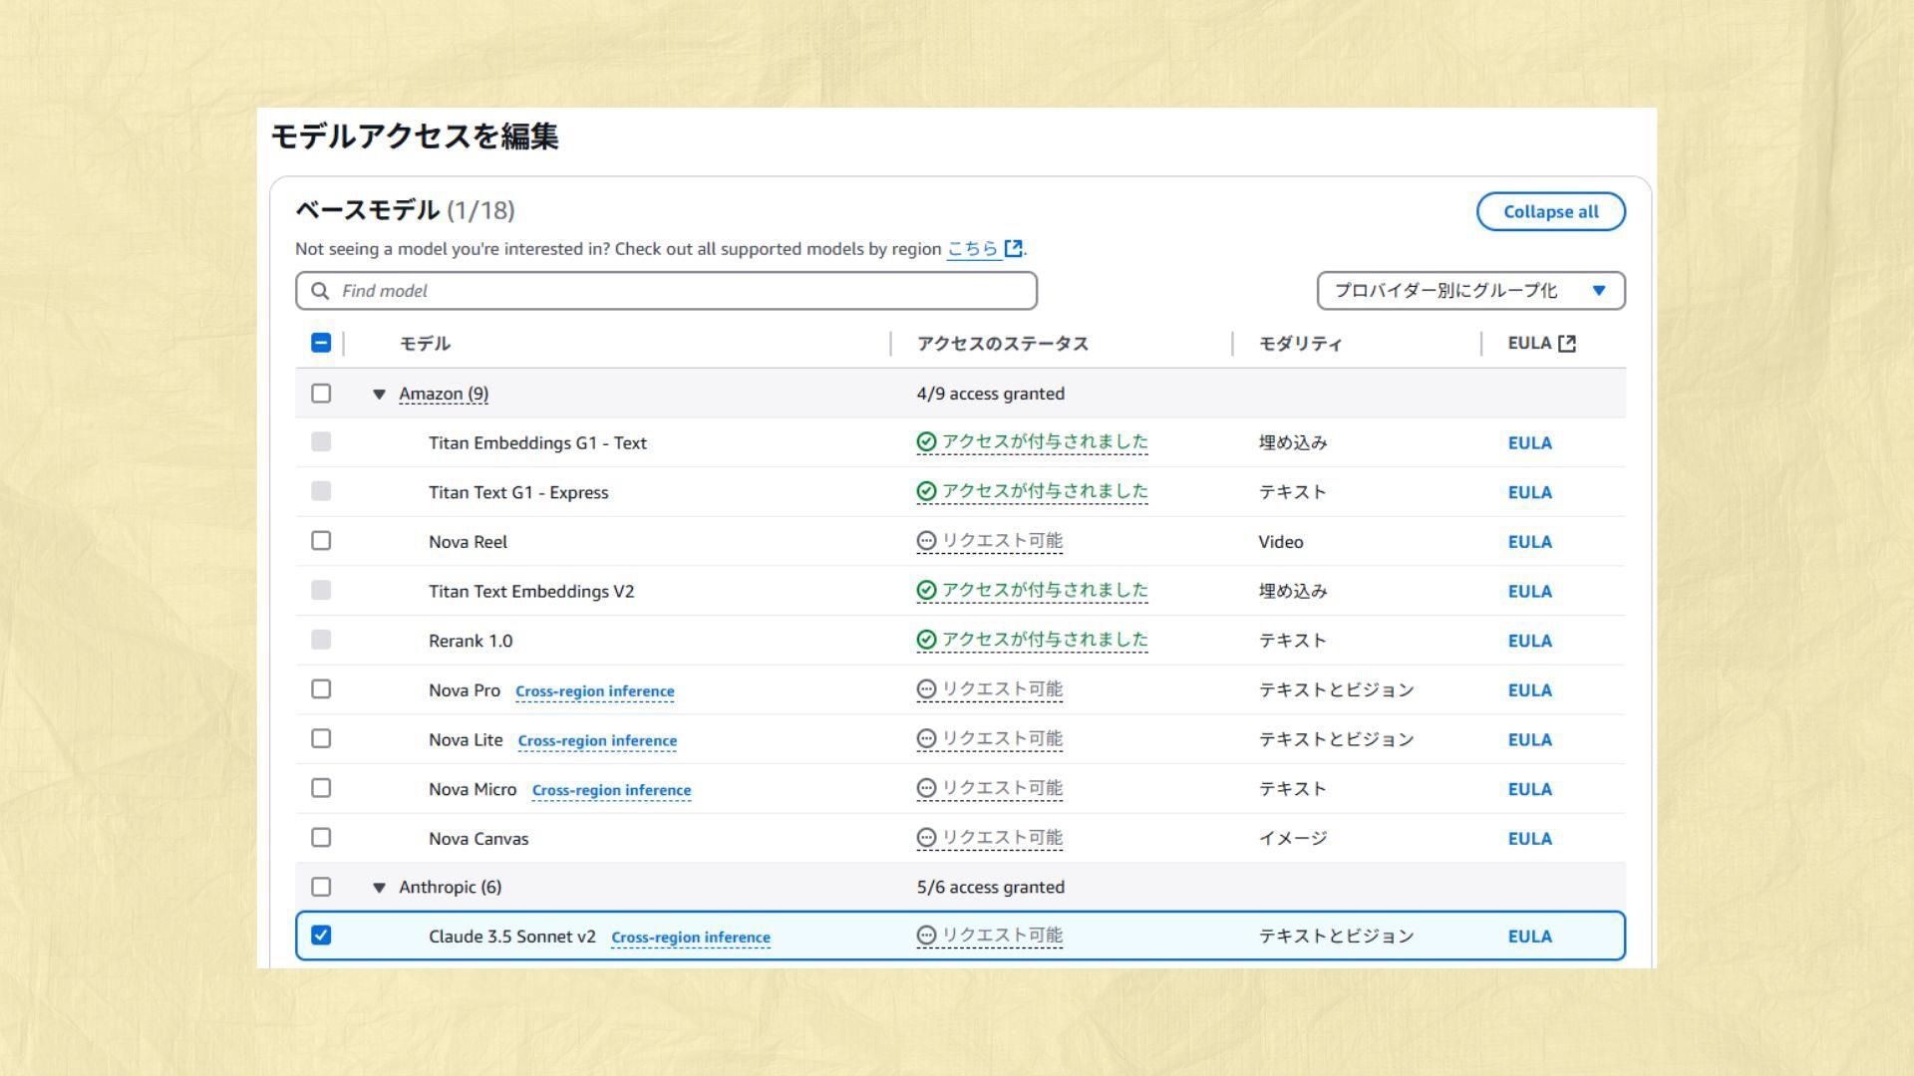
Task: Open the こちら supported models link
Action: pyautogui.click(x=973, y=248)
